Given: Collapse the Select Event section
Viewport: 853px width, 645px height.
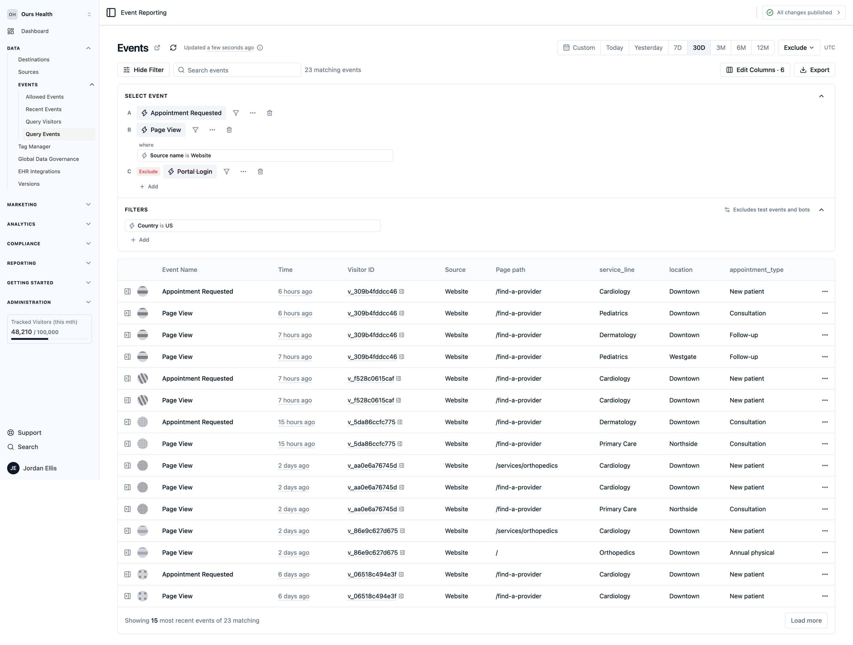Looking at the screenshot, I should (821, 96).
